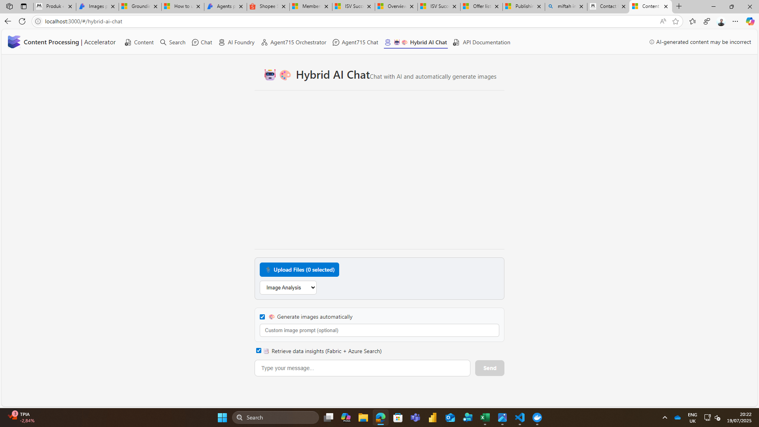Open the Microsoft Teams taskbar icon

(415, 417)
